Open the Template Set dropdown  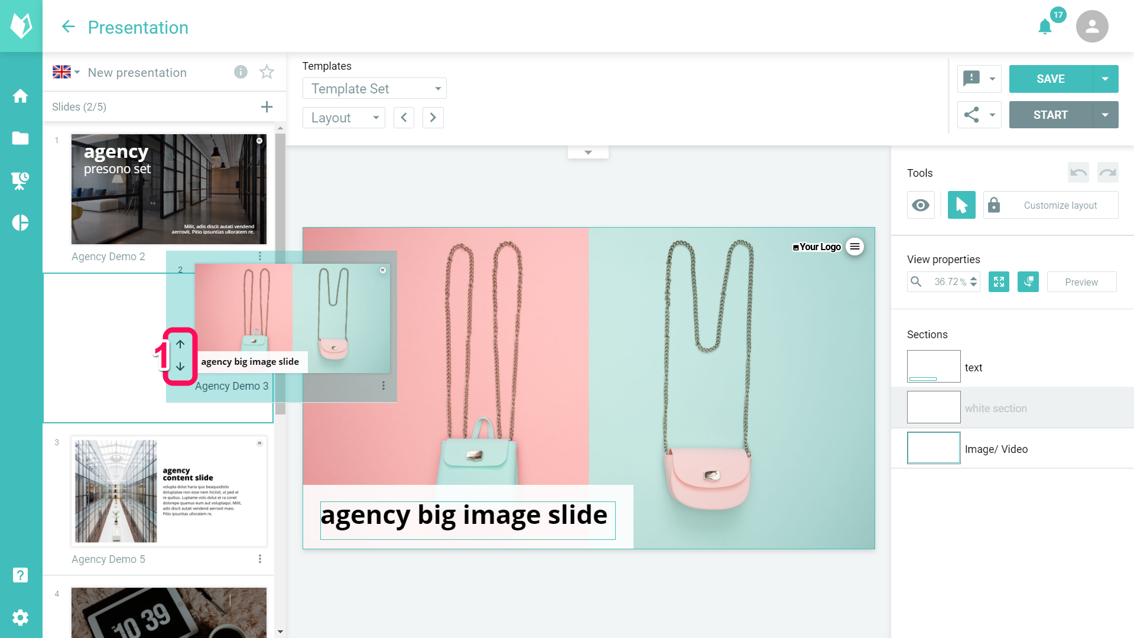pos(374,88)
